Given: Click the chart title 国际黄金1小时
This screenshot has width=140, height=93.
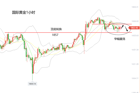Looking at the screenshot, I should point(24,12).
